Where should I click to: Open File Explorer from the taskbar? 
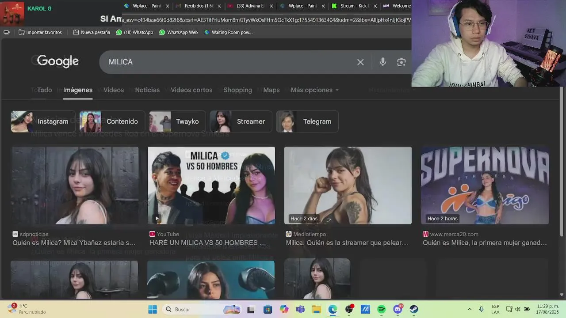pyautogui.click(x=317, y=310)
